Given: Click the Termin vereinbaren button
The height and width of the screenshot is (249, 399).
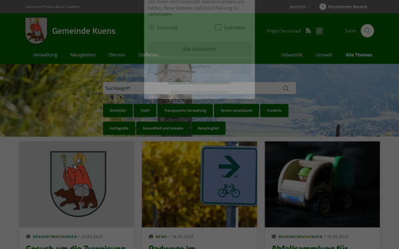Looking at the screenshot, I should (236, 110).
